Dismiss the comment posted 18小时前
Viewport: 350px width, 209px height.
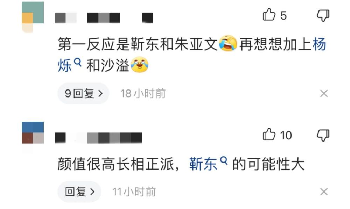(324, 94)
